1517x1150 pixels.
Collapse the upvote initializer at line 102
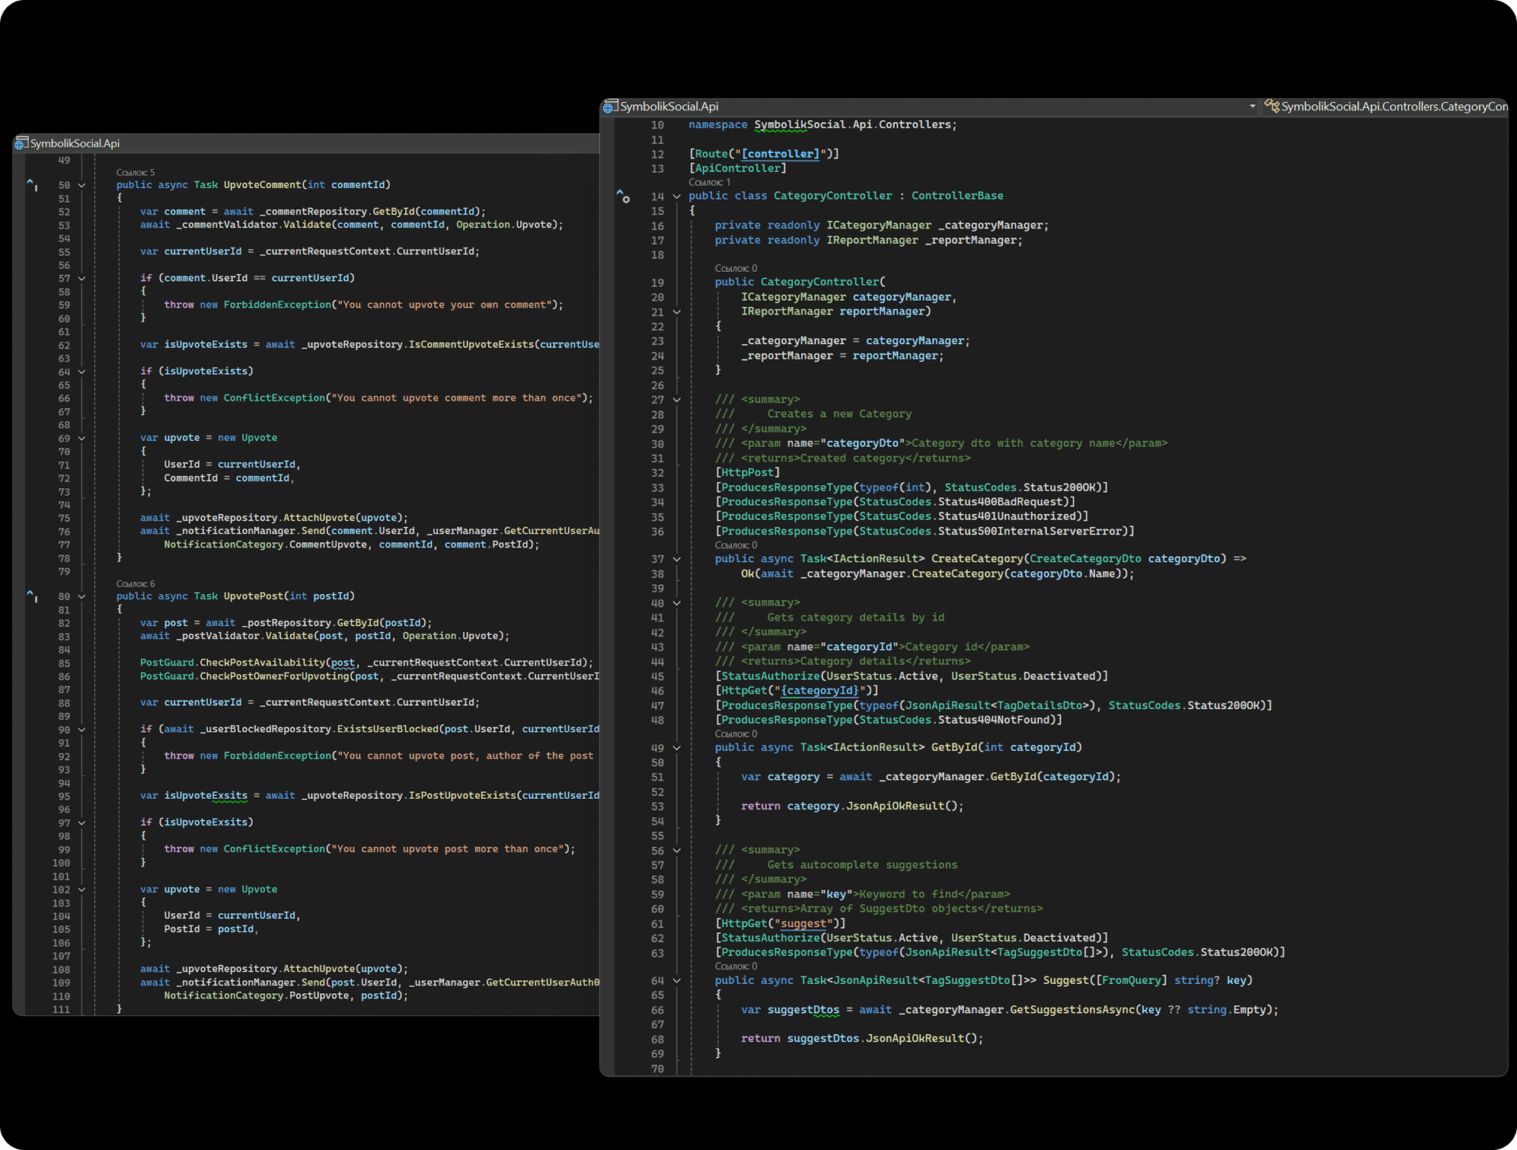click(x=81, y=890)
